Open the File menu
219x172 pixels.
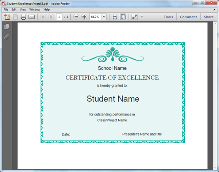click(x=6, y=9)
